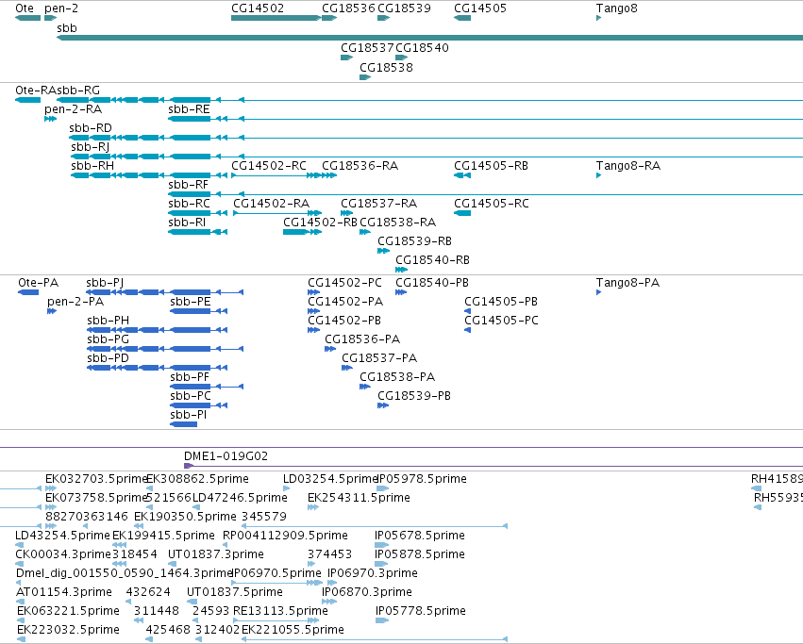The width and height of the screenshot is (803, 644).
Task: Click the CG18537-PA protein label
Action: point(379,359)
